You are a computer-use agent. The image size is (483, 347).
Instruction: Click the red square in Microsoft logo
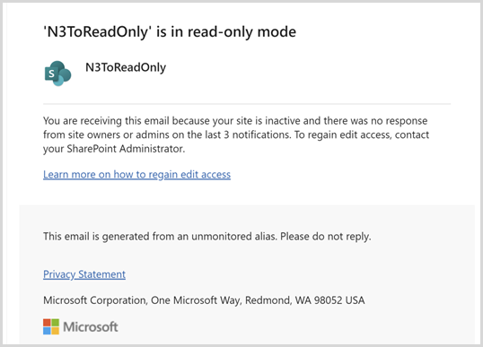click(x=47, y=323)
